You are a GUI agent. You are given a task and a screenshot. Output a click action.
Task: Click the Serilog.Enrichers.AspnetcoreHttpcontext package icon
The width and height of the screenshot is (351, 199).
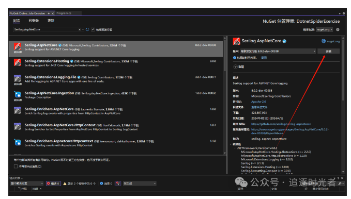(x=18, y=142)
